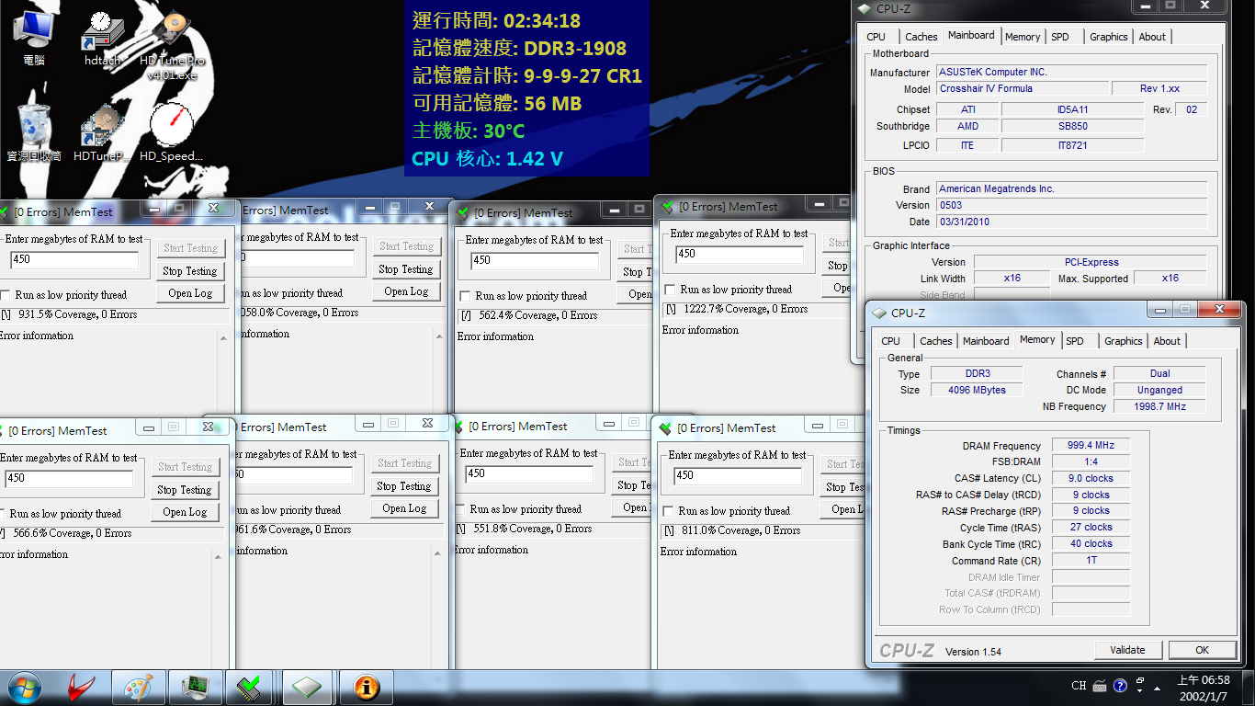Screen dimensions: 1255x706
Task: Stop Testing in 566.6% coverage MemTest
Action: click(185, 490)
